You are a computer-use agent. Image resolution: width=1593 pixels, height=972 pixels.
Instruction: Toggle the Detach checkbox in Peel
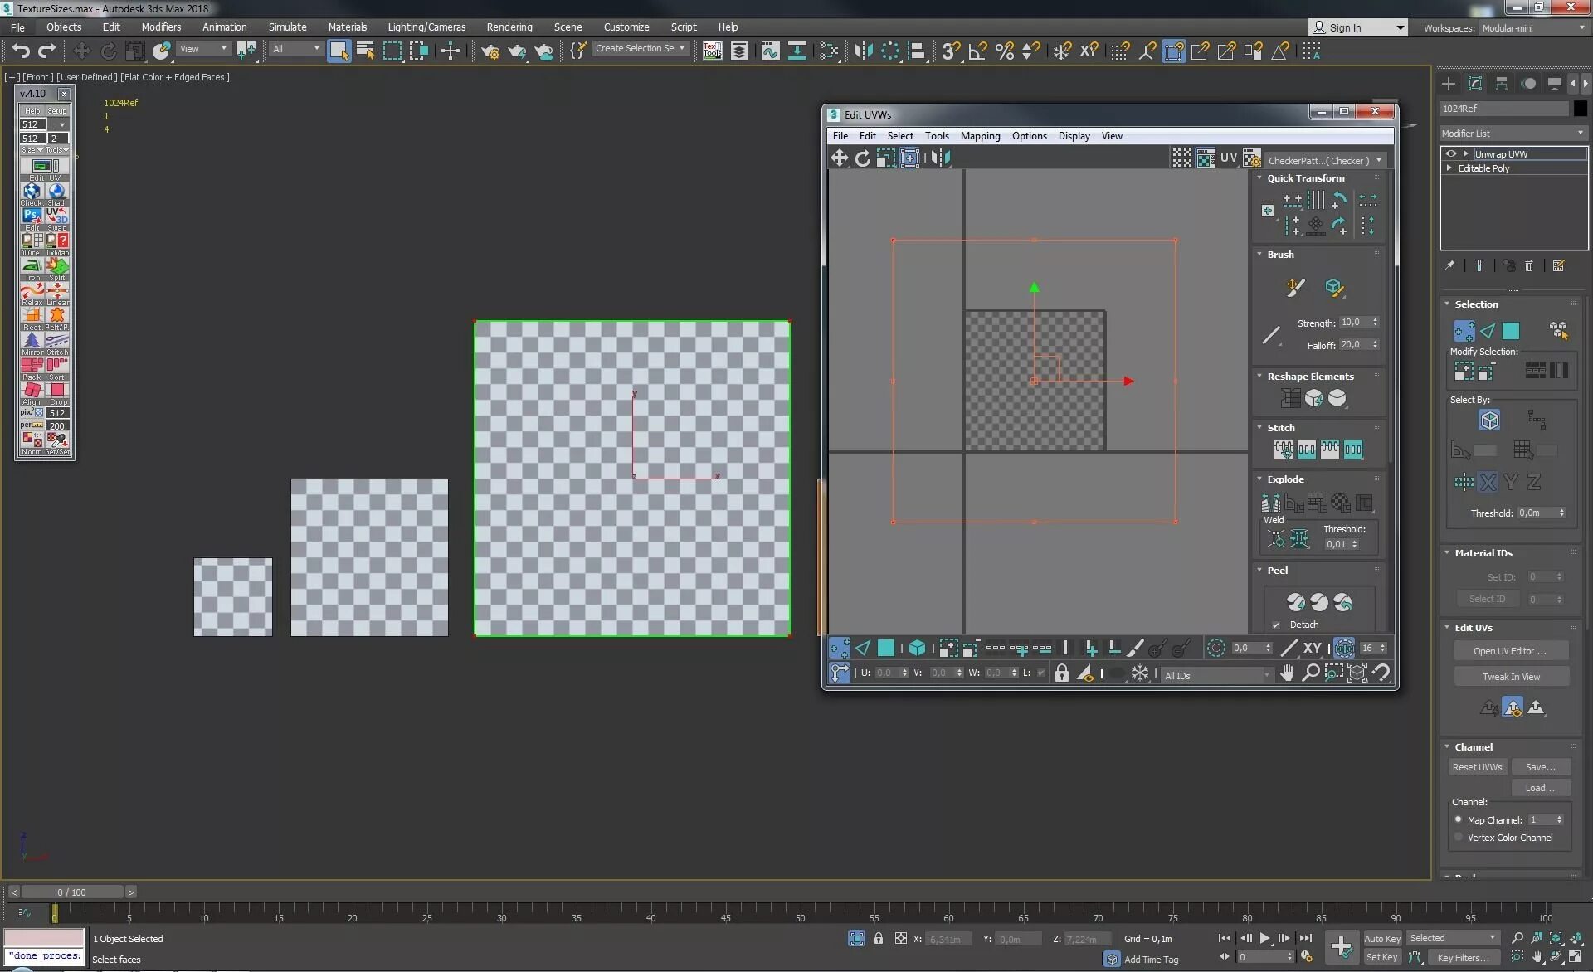[1276, 625]
